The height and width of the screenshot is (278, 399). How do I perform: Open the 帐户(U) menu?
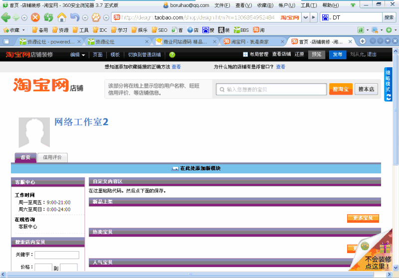(287, 5)
